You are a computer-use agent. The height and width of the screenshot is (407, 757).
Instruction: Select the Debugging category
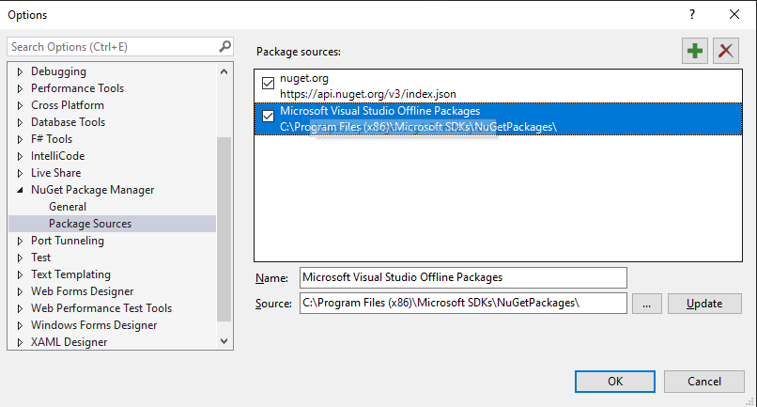click(58, 71)
